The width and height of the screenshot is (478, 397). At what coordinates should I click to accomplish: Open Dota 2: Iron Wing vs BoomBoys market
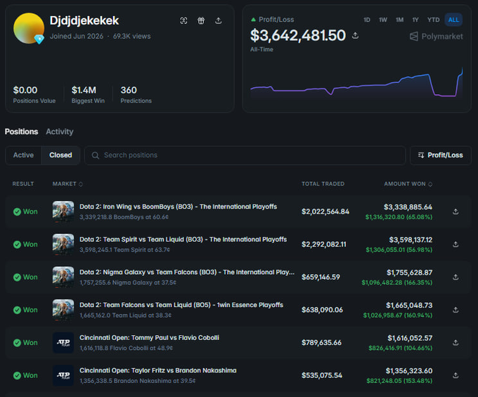point(178,207)
